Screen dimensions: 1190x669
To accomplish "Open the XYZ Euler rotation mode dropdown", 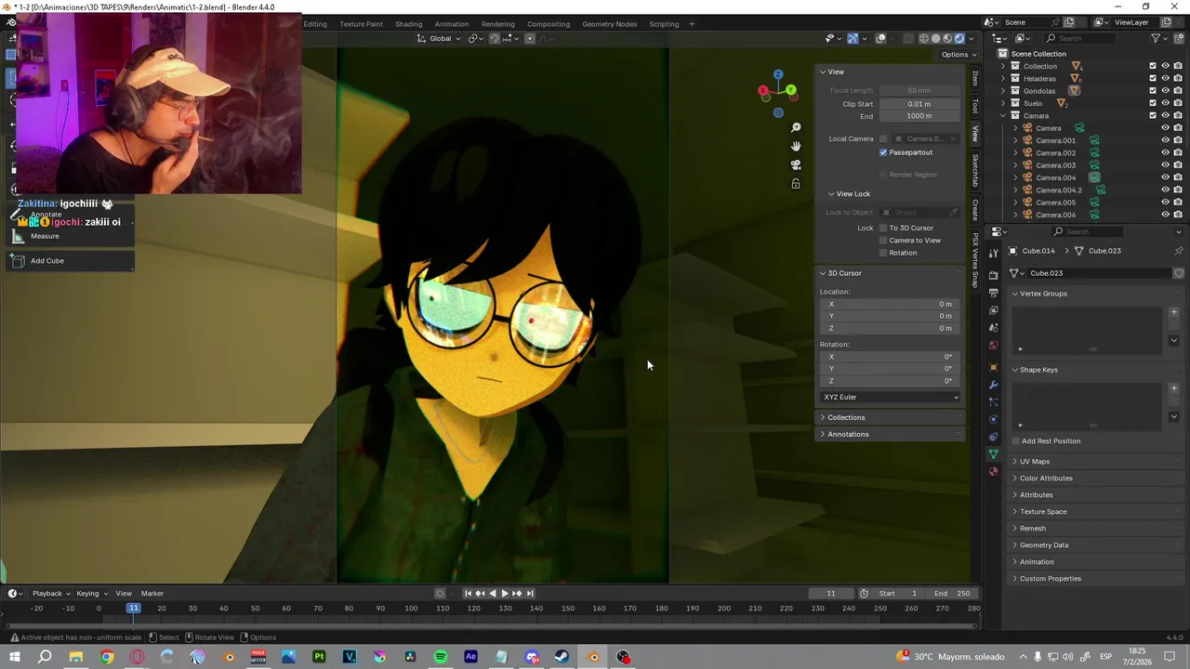I will (x=891, y=397).
